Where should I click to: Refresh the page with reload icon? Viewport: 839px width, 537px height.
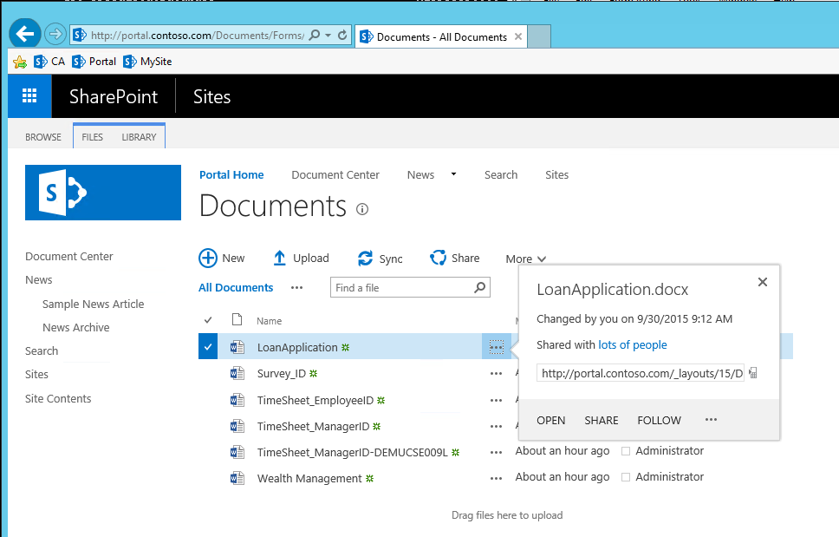click(x=342, y=36)
